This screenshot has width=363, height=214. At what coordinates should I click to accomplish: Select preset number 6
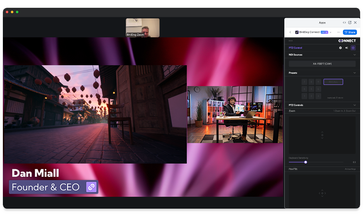tap(318, 89)
